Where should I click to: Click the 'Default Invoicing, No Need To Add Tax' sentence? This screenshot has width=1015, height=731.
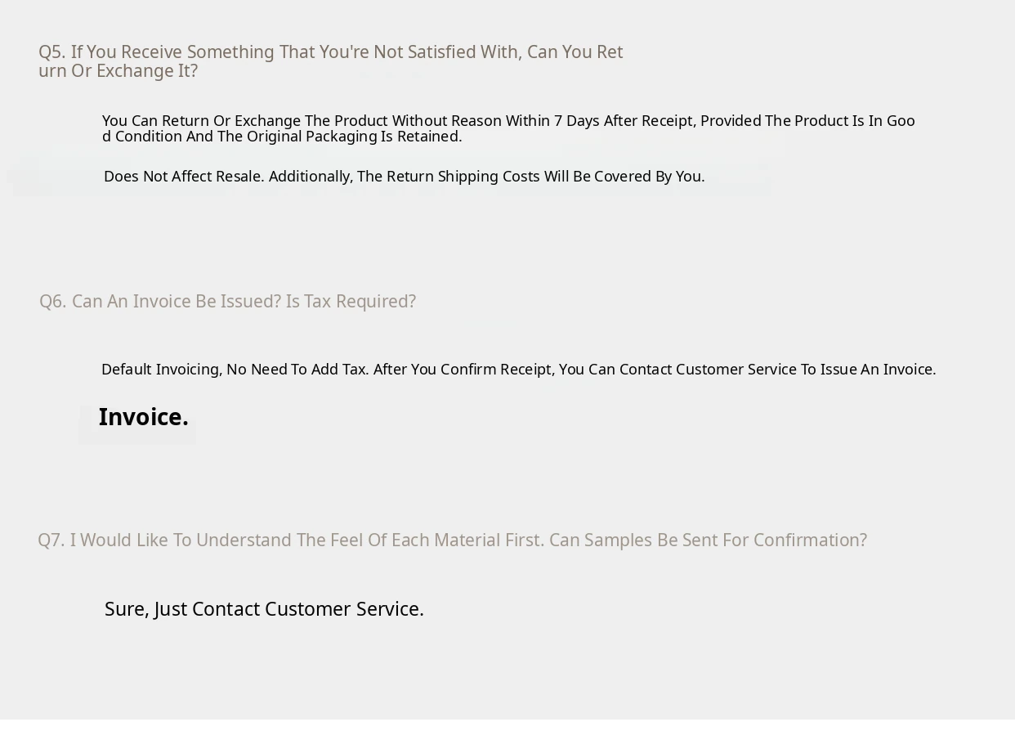[x=235, y=370]
